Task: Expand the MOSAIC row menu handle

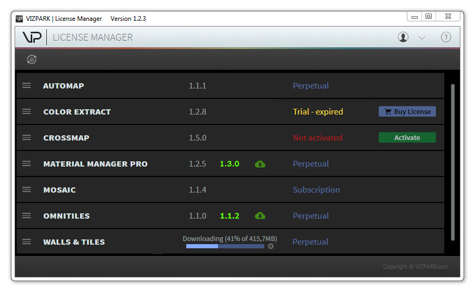Action: click(x=27, y=190)
